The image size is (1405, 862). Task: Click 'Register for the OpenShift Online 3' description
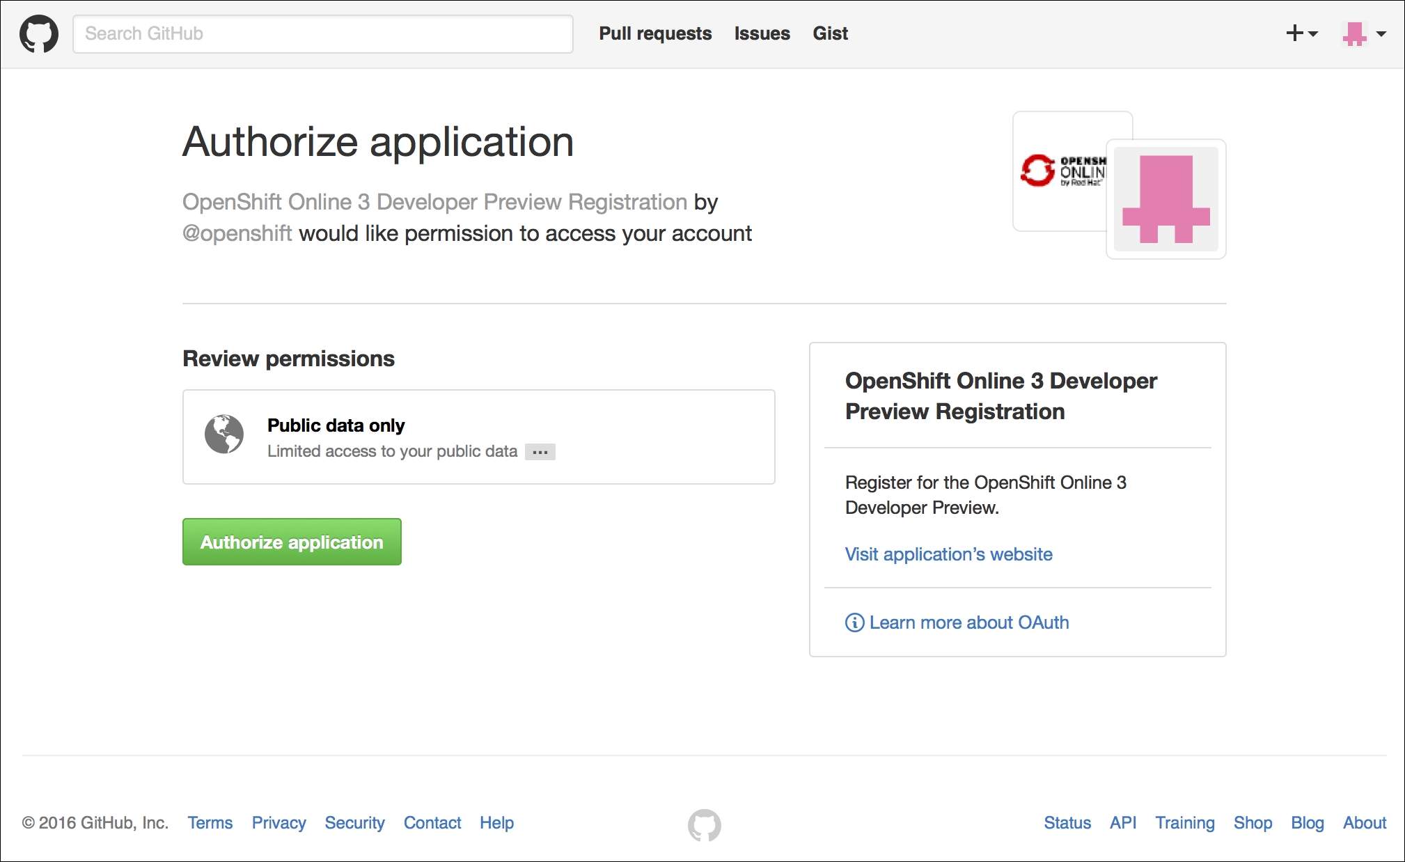point(986,495)
